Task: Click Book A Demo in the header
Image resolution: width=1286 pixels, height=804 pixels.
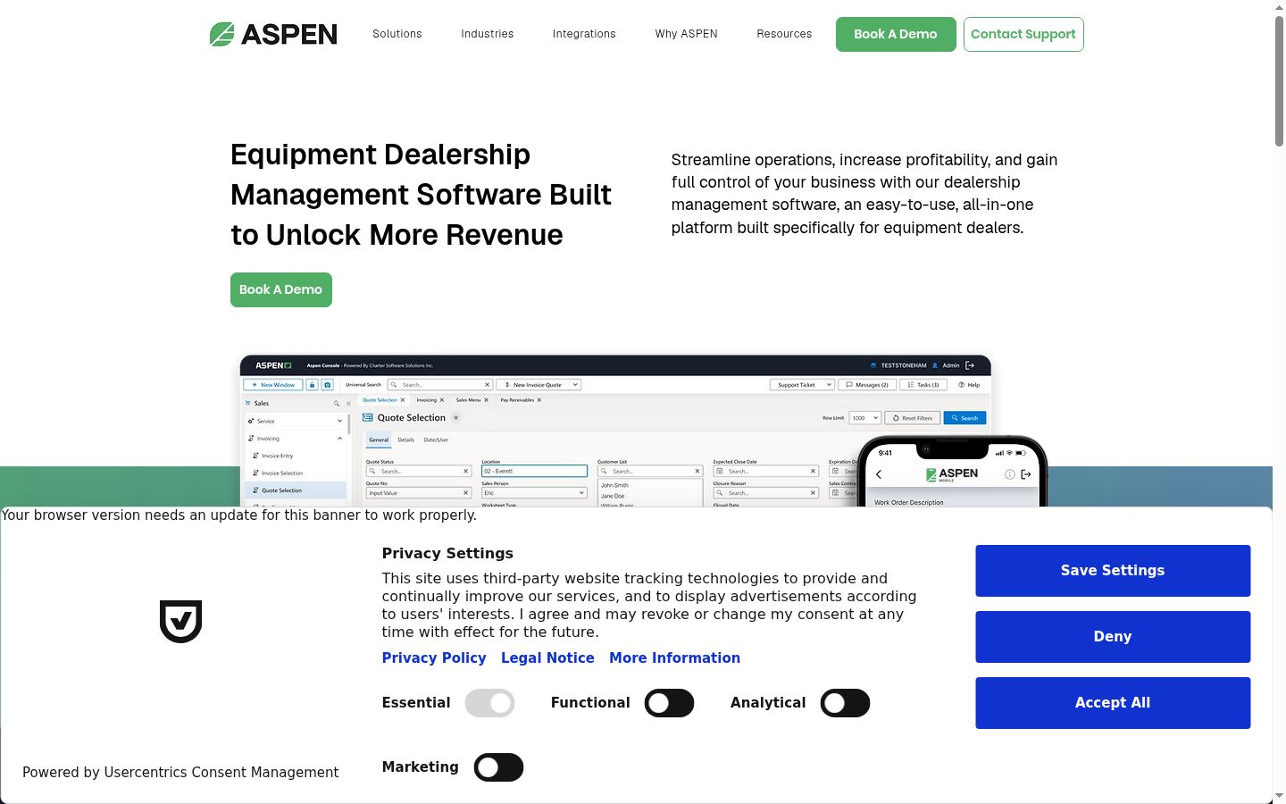Action: (896, 34)
